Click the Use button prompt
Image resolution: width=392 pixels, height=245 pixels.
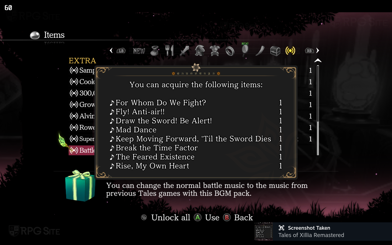[x=207, y=218]
